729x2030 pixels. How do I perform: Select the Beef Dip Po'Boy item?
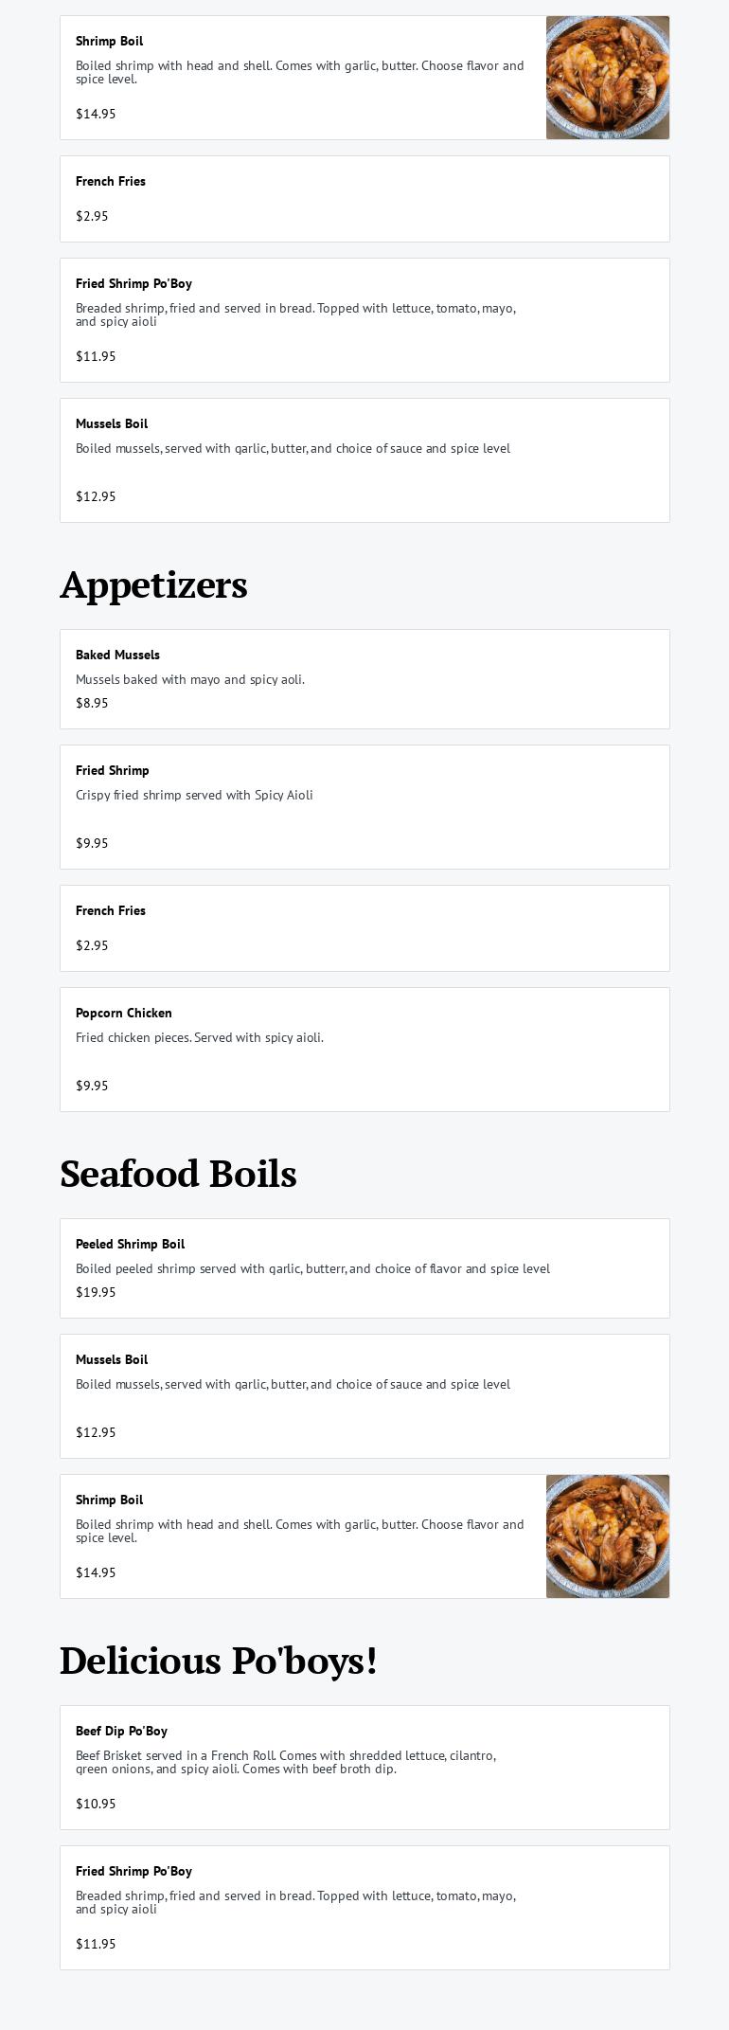point(364,1768)
